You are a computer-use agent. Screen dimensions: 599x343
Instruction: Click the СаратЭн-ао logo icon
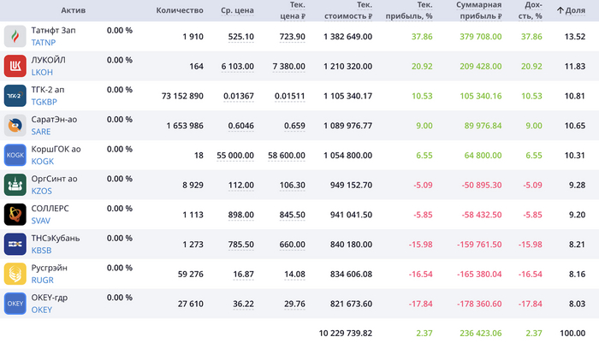coord(16,125)
